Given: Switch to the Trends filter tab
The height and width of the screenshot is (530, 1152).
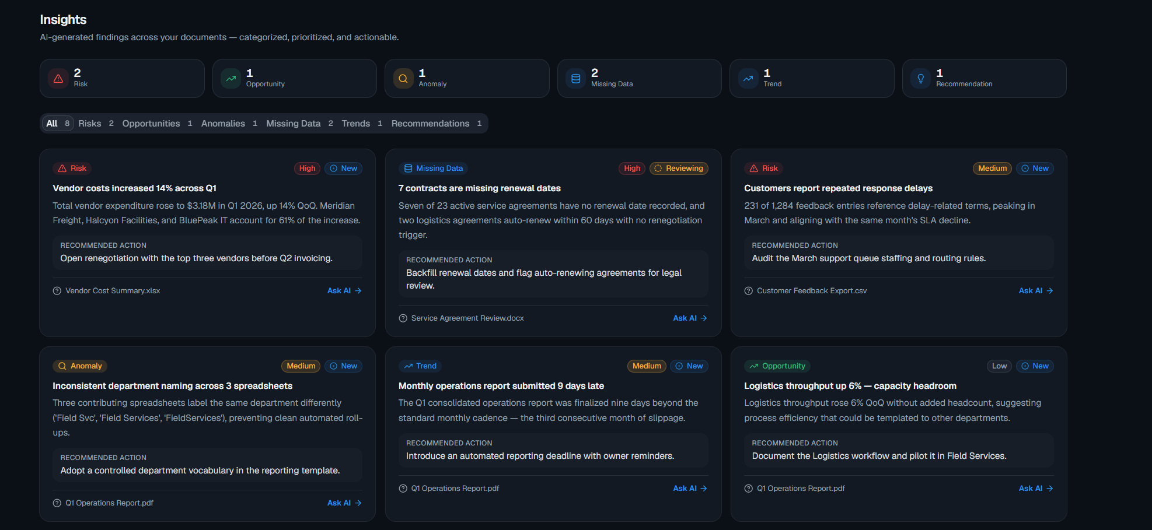Looking at the screenshot, I should (x=362, y=124).
